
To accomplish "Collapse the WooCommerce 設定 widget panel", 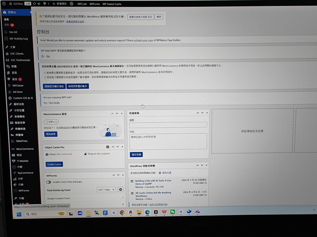I will [122, 114].
